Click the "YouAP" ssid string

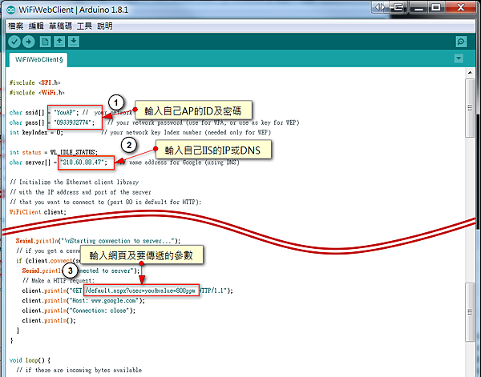coord(67,112)
